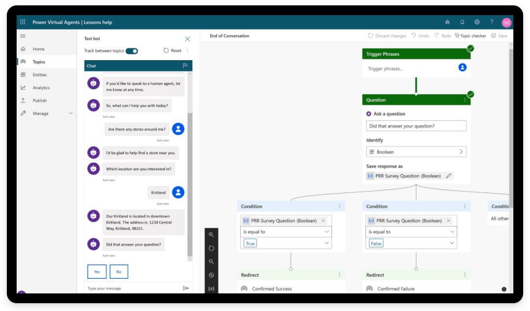Open Entities in the sidebar

[x=47, y=74]
